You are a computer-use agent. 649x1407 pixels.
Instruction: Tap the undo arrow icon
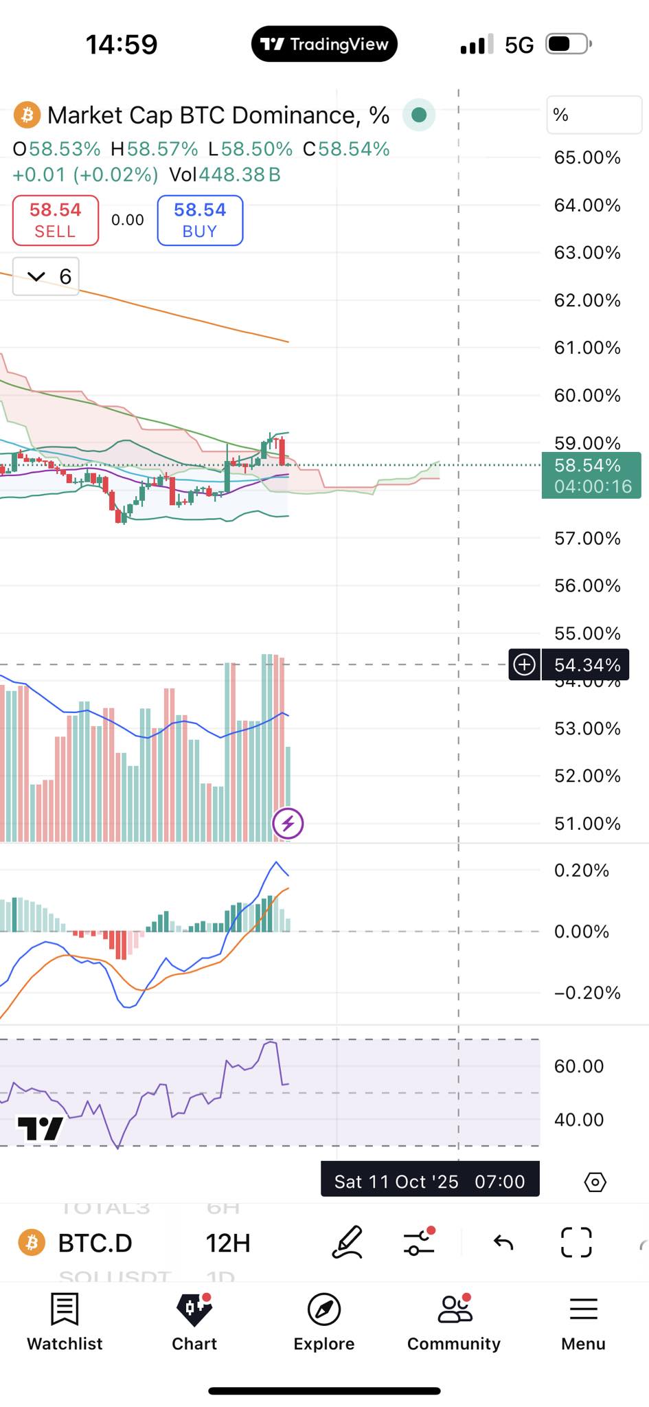(503, 1242)
